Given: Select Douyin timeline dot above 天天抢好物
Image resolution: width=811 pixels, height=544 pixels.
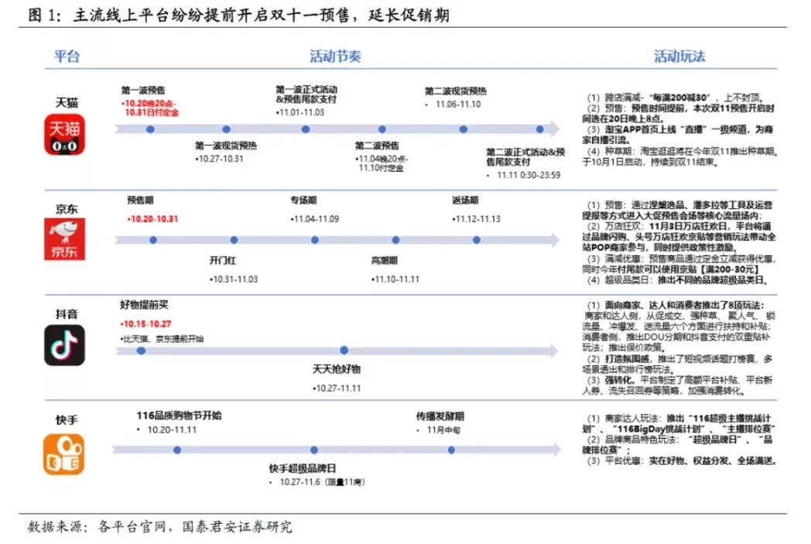Looking at the screenshot, I should point(344,350).
